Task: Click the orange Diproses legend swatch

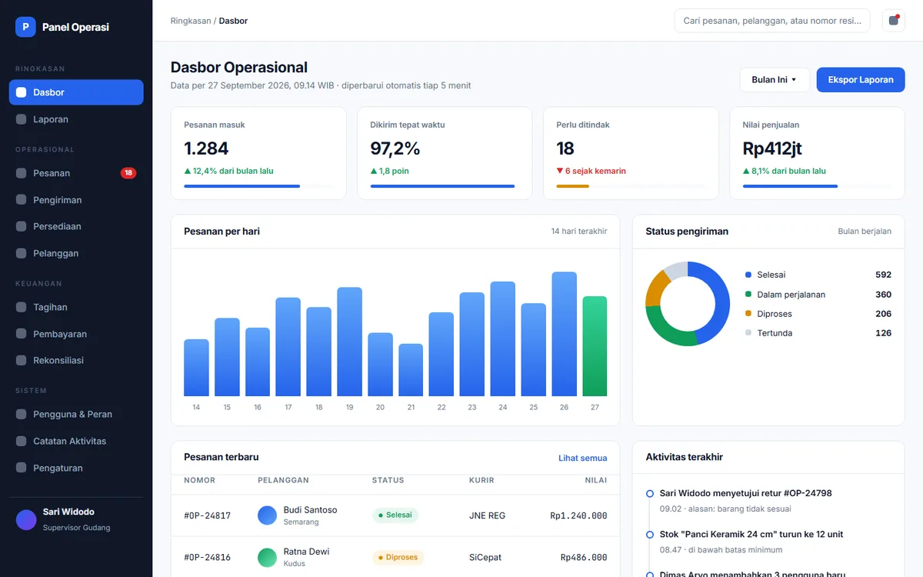Action: [748, 313]
